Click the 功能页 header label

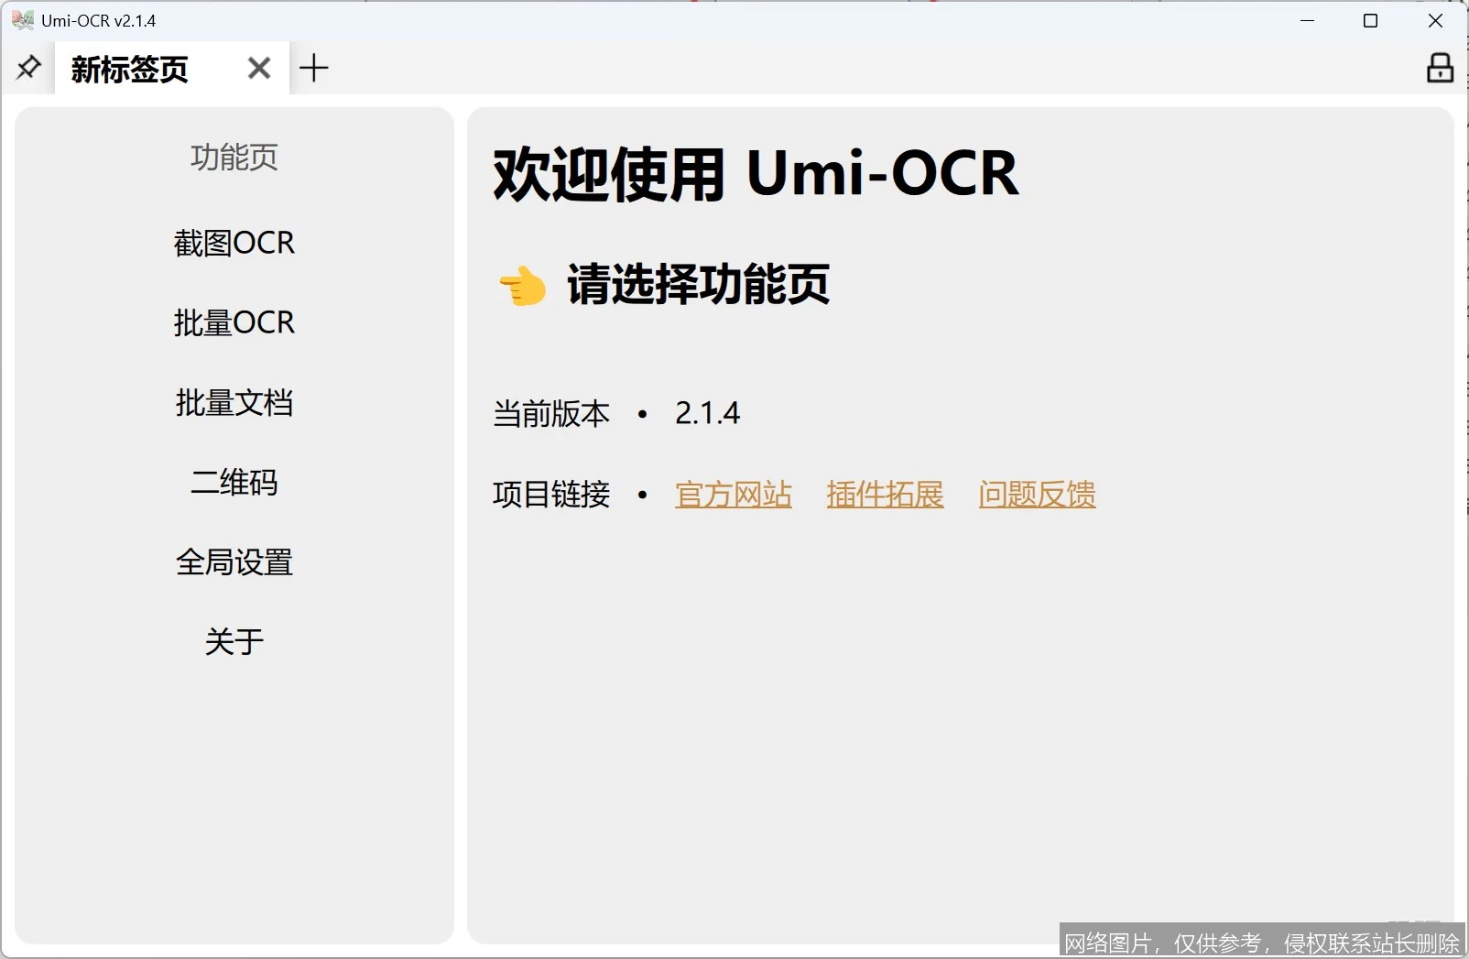(234, 158)
